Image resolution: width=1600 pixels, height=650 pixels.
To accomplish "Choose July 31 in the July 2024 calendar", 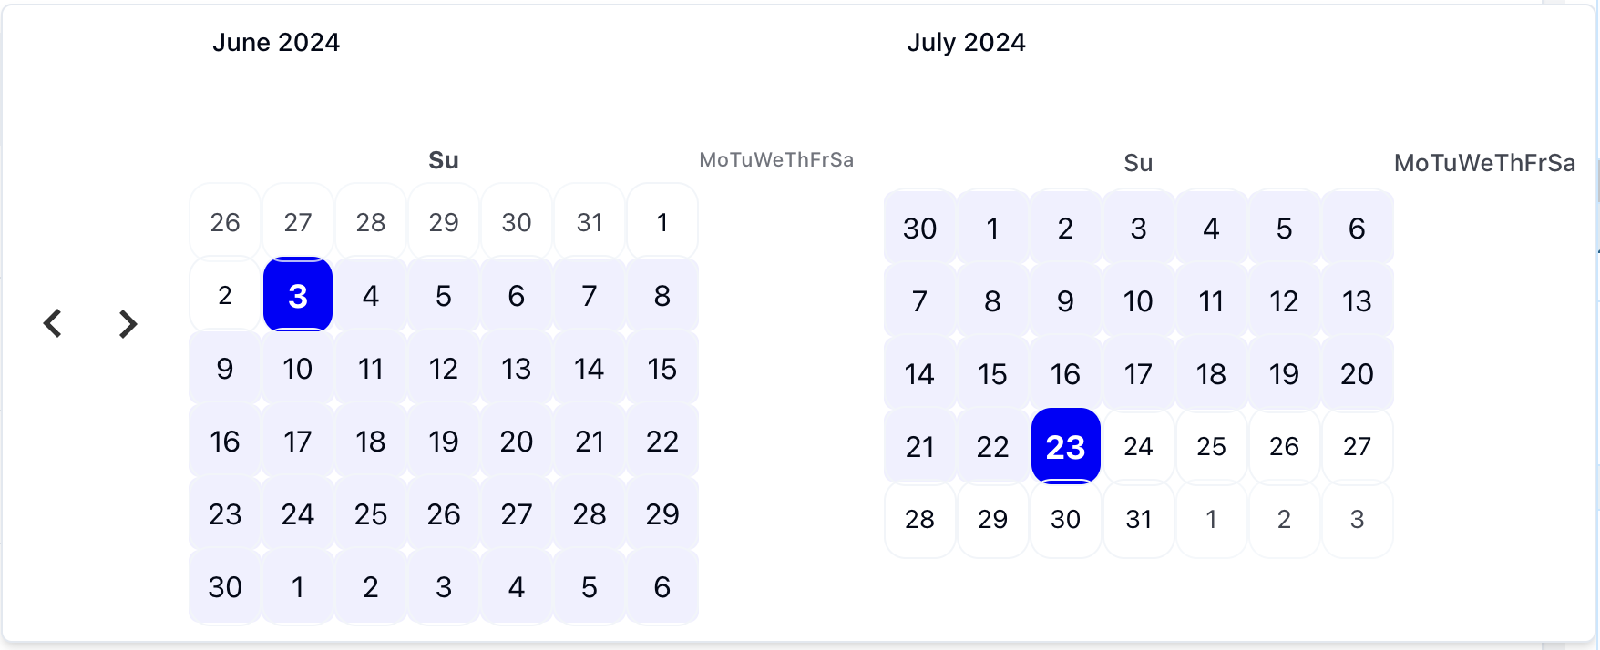I will 1138,519.
